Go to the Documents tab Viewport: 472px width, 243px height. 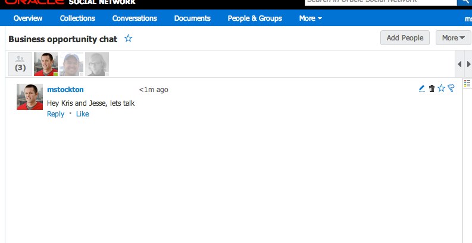point(192,18)
